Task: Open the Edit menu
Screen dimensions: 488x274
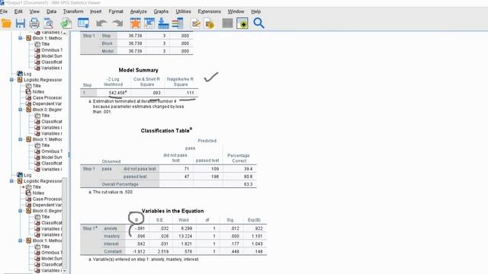Action: click(x=18, y=11)
